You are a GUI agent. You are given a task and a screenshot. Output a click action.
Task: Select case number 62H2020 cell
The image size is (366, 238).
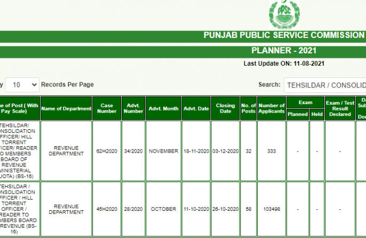(107, 151)
